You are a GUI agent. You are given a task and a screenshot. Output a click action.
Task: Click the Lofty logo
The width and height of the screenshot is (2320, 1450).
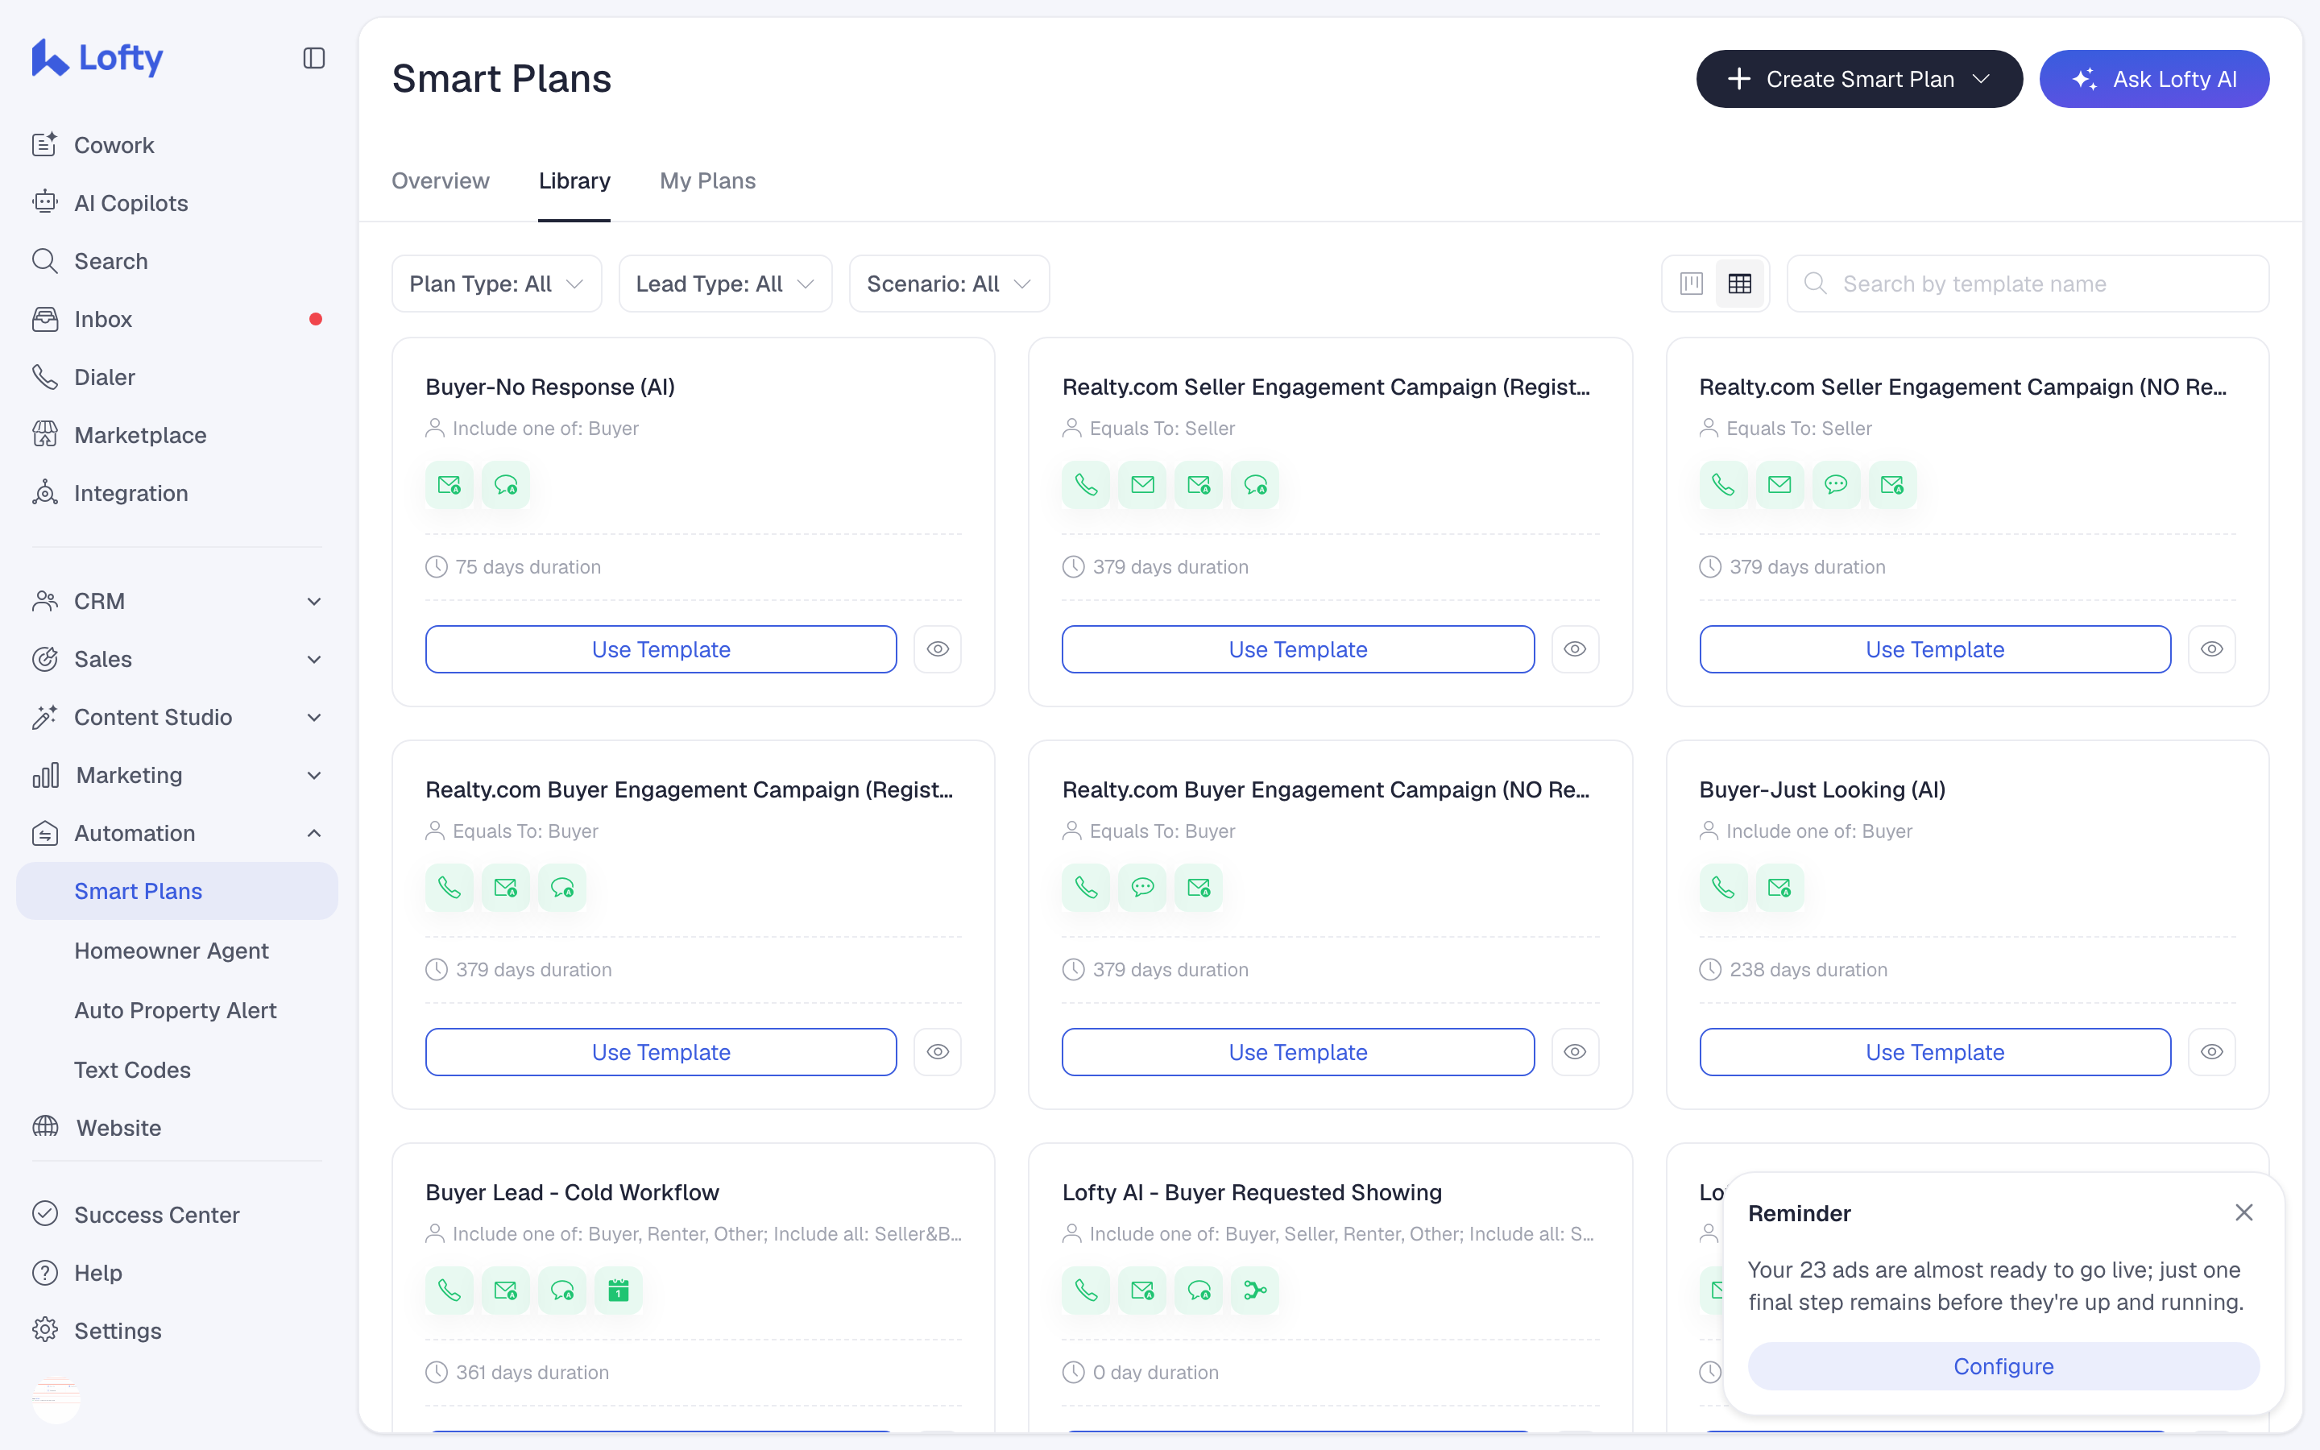(97, 57)
